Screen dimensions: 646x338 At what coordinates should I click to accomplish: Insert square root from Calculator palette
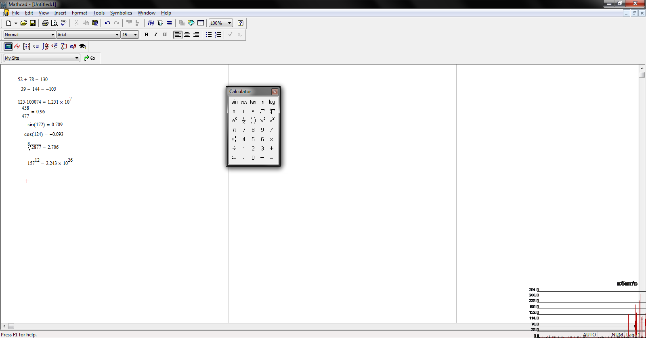click(x=262, y=111)
